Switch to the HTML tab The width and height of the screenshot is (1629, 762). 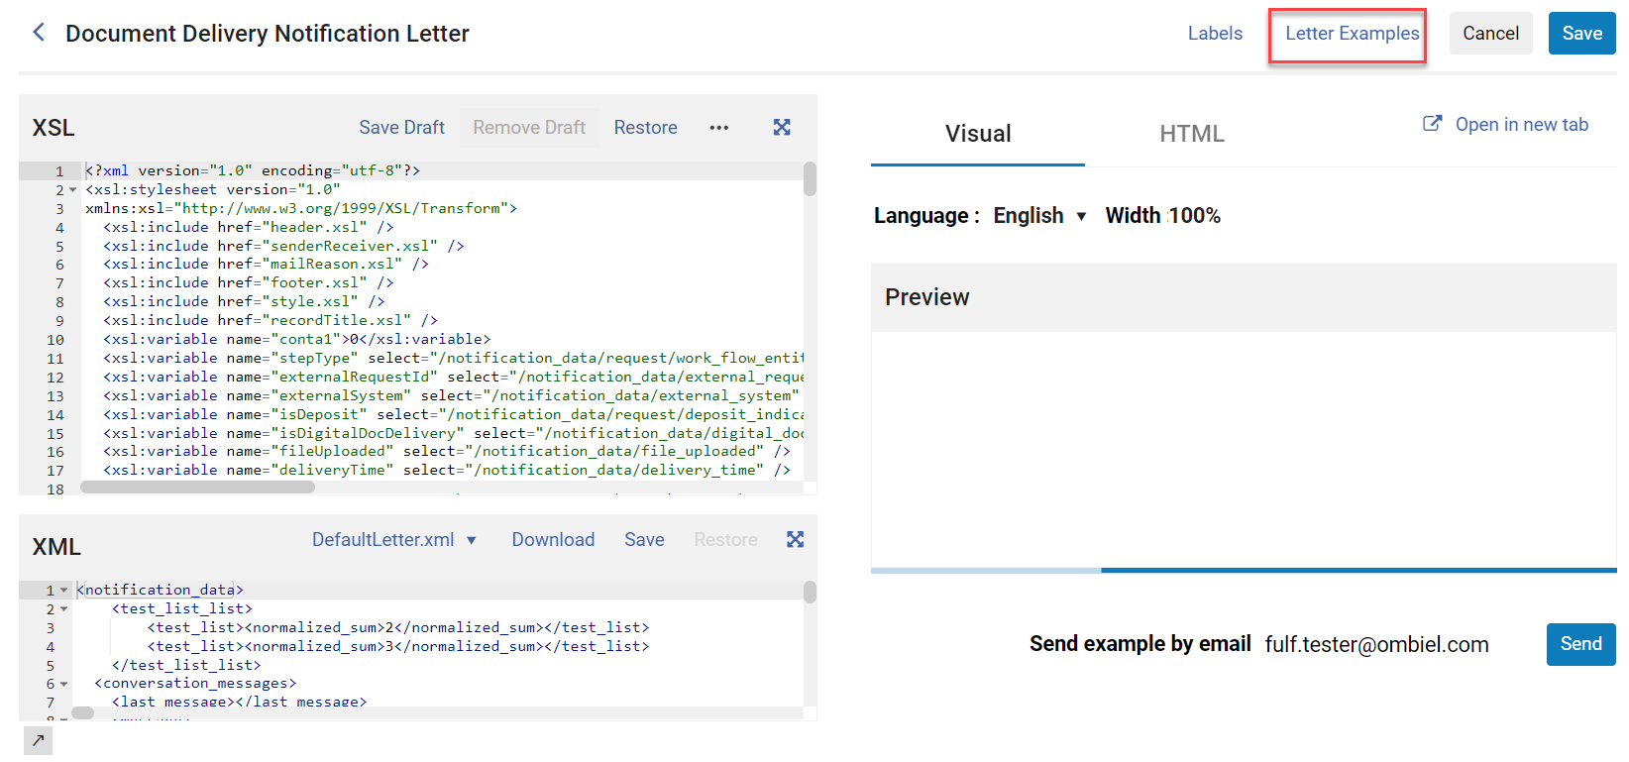pos(1192,134)
